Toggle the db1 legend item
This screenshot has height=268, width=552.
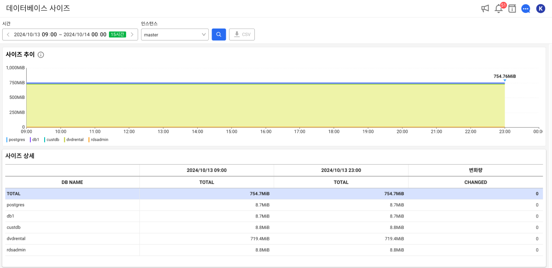click(x=34, y=139)
